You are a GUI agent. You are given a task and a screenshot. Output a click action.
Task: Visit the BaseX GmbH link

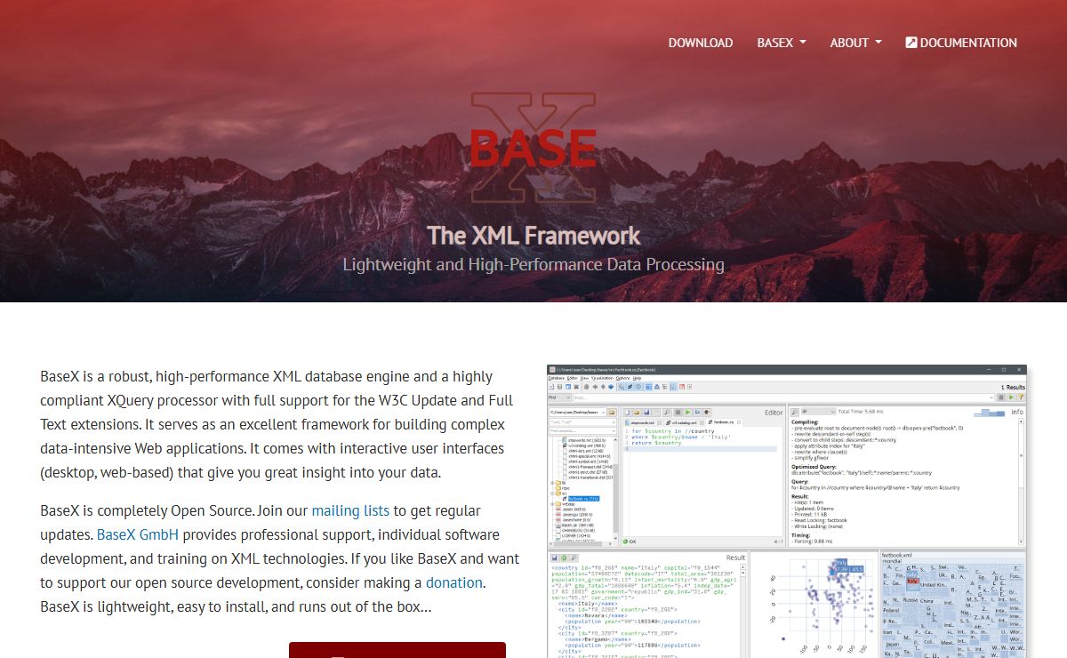tap(138, 534)
